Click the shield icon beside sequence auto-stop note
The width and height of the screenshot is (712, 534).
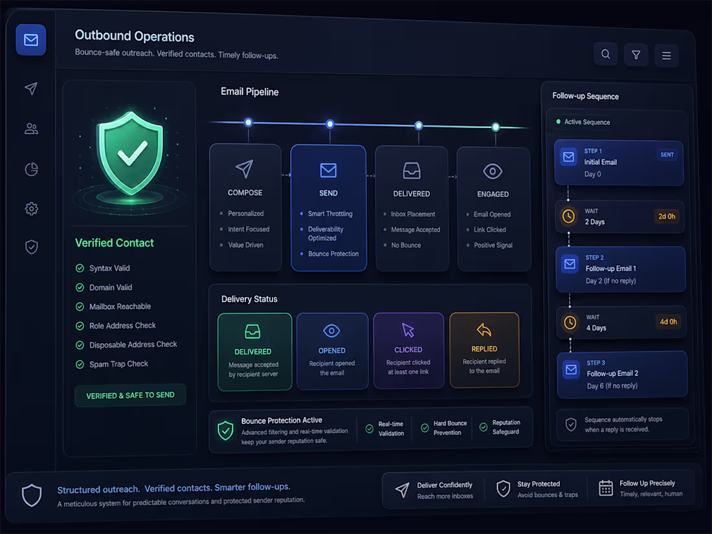[571, 425]
